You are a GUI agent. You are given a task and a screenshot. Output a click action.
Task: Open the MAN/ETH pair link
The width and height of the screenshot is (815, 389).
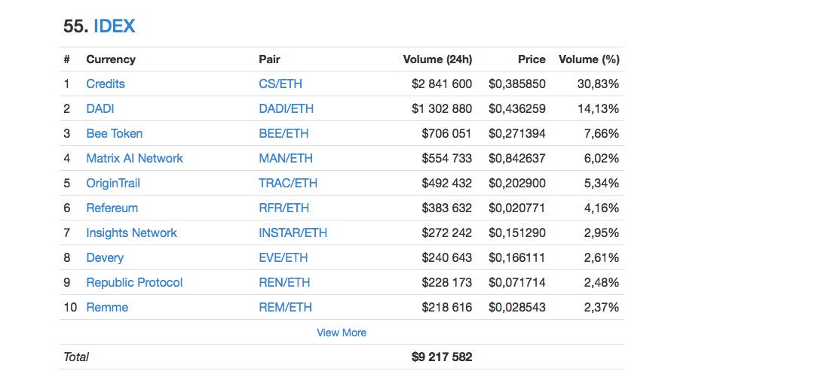pos(286,158)
